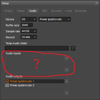Open the Browser tab
This screenshot has height=100, width=100.
pos(56,11)
